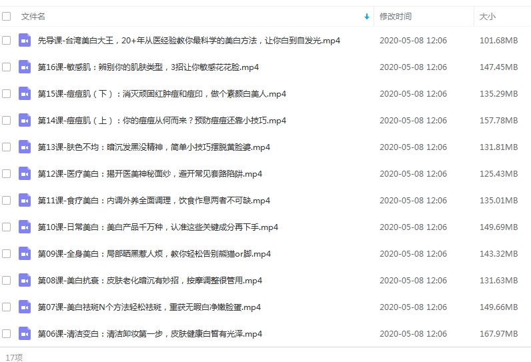
Task: Click the size value 135.29MB
Action: [498, 94]
